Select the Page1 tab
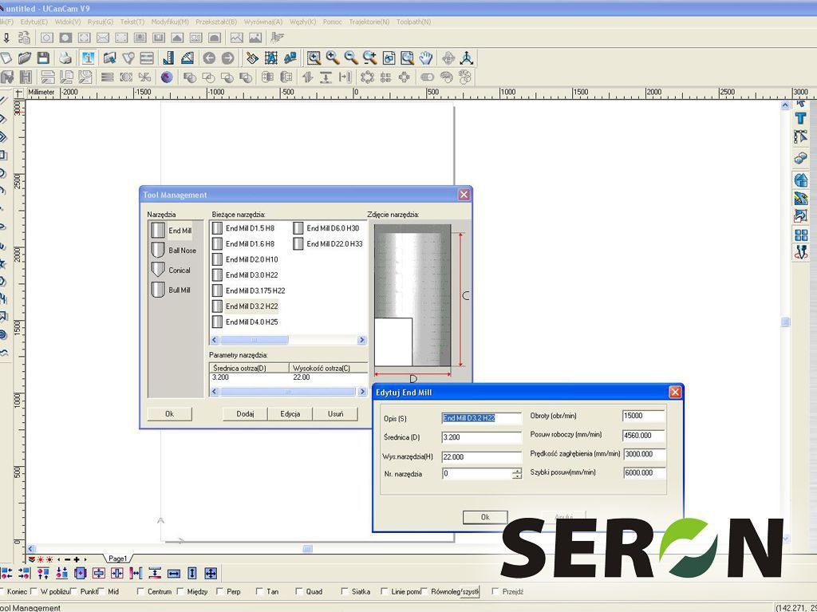This screenshot has width=817, height=612. coord(118,559)
